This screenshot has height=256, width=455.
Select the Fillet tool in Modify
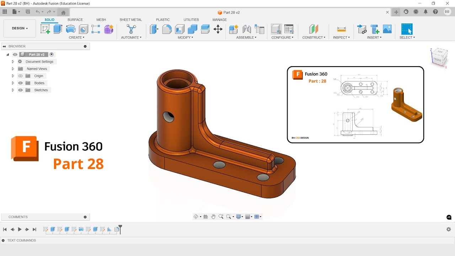[167, 29]
